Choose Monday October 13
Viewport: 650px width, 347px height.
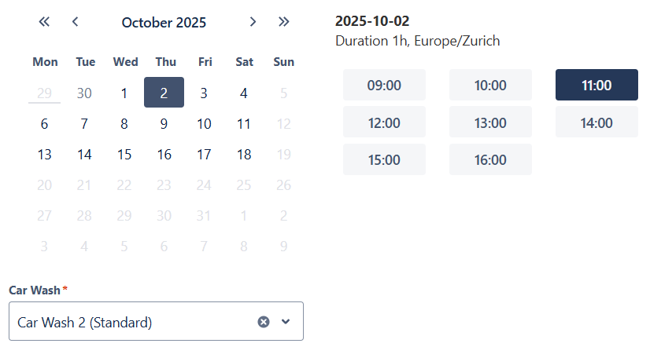pos(44,154)
